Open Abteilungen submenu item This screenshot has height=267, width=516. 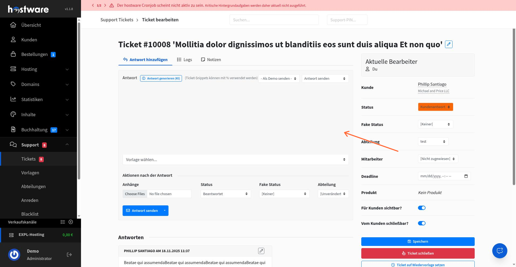click(x=39, y=186)
